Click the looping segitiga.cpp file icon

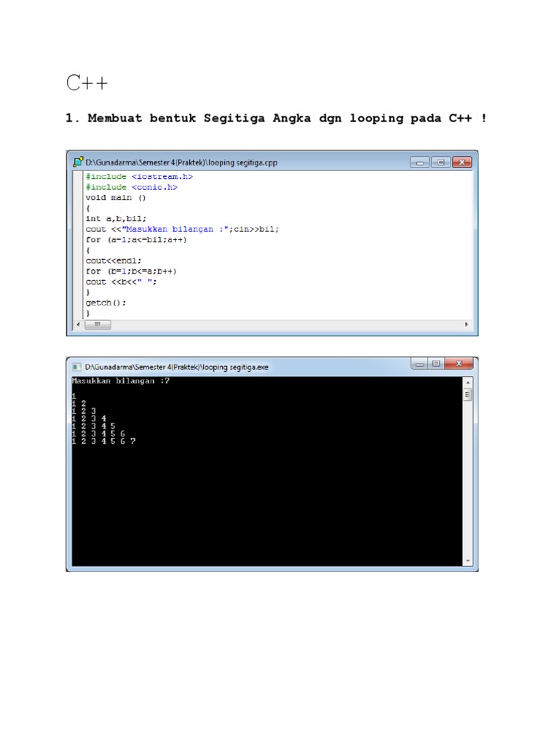(x=78, y=162)
